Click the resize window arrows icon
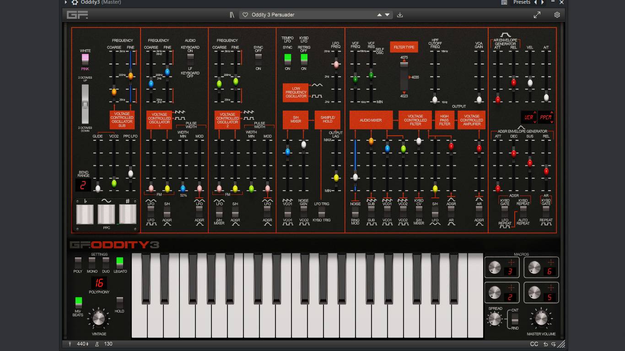This screenshot has height=351, width=625. [537, 15]
